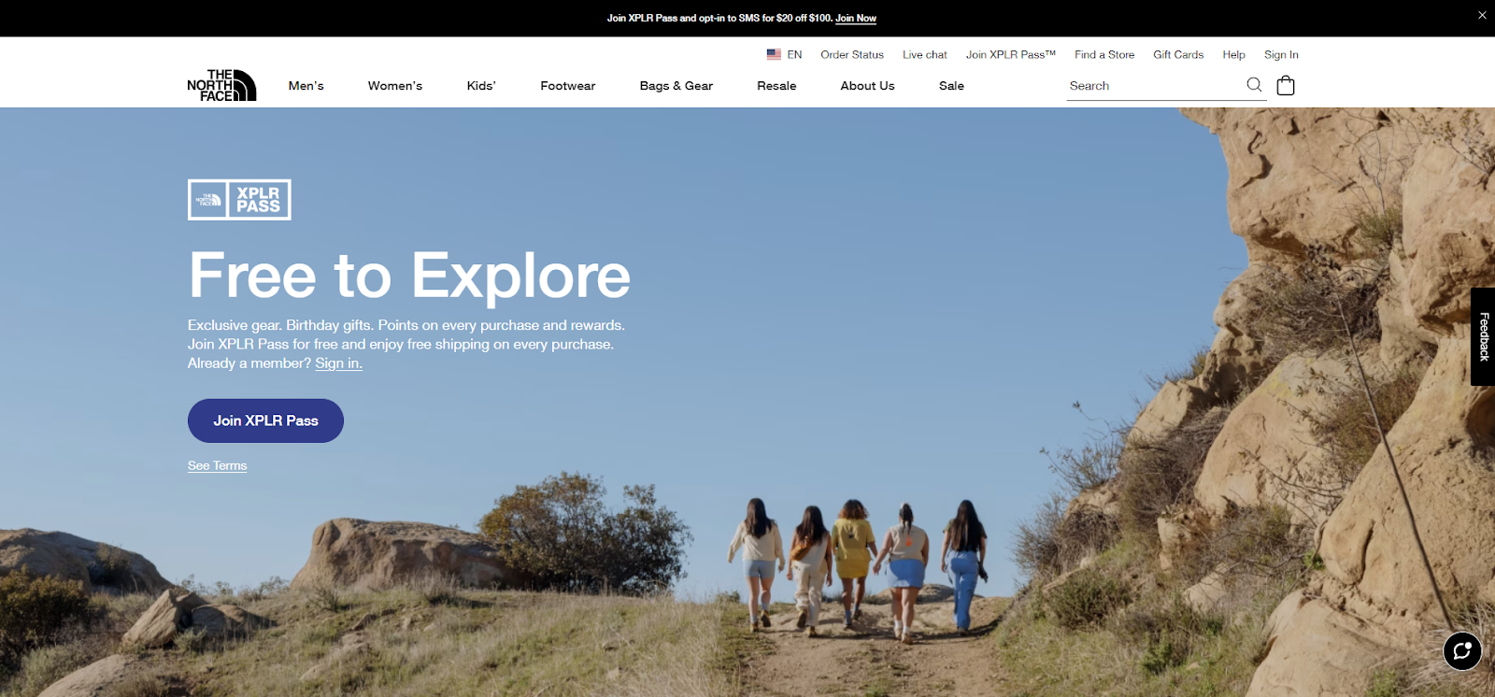The width and height of the screenshot is (1495, 697).
Task: Click the search magnifier icon
Action: point(1254,85)
